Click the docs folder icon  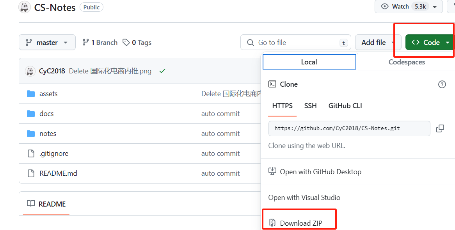click(x=31, y=114)
